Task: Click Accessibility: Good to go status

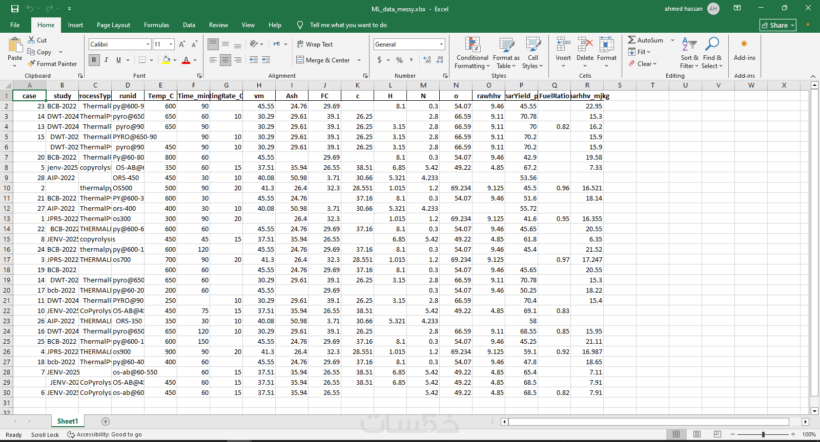Action: coord(105,434)
